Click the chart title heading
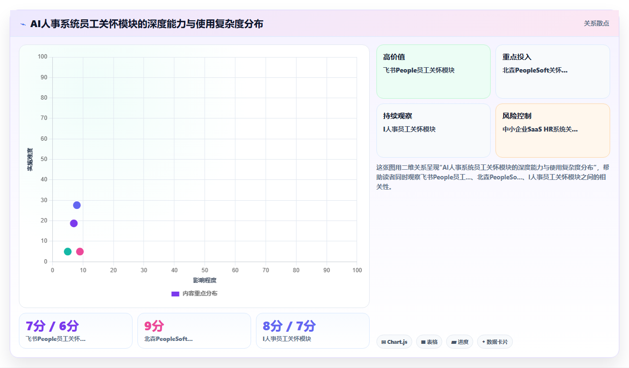The height and width of the screenshot is (368, 629). pos(147,24)
